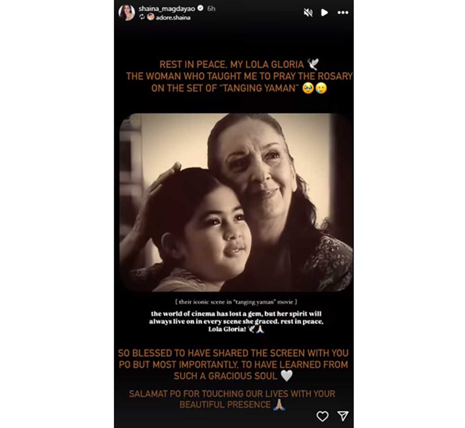Click the adore.shaina small avatar
Image resolution: width=465 pixels, height=428 pixels.
click(x=151, y=17)
